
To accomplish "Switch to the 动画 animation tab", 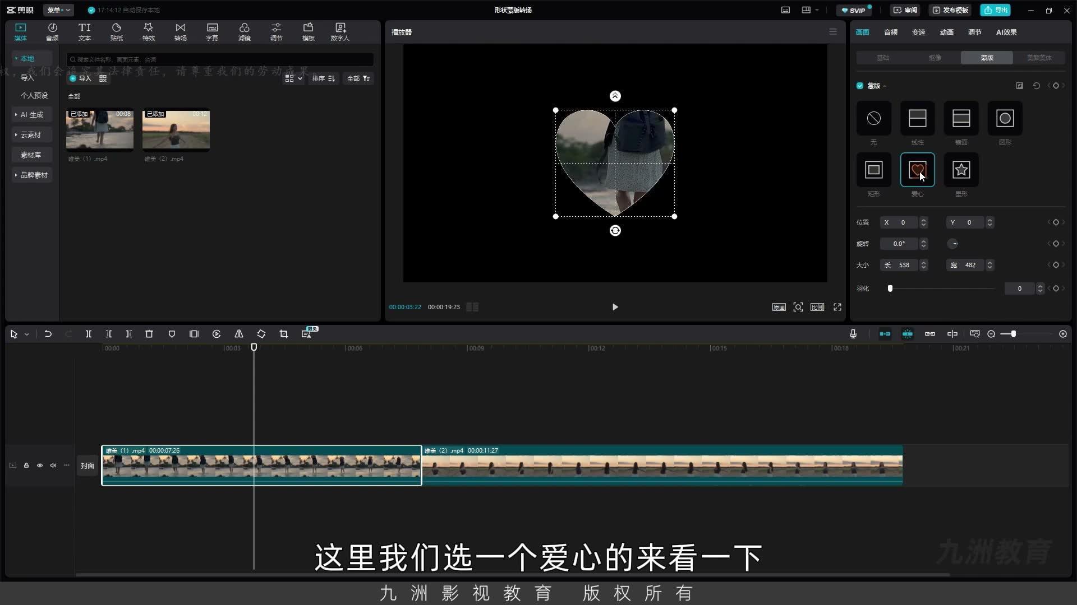I will click(x=947, y=32).
